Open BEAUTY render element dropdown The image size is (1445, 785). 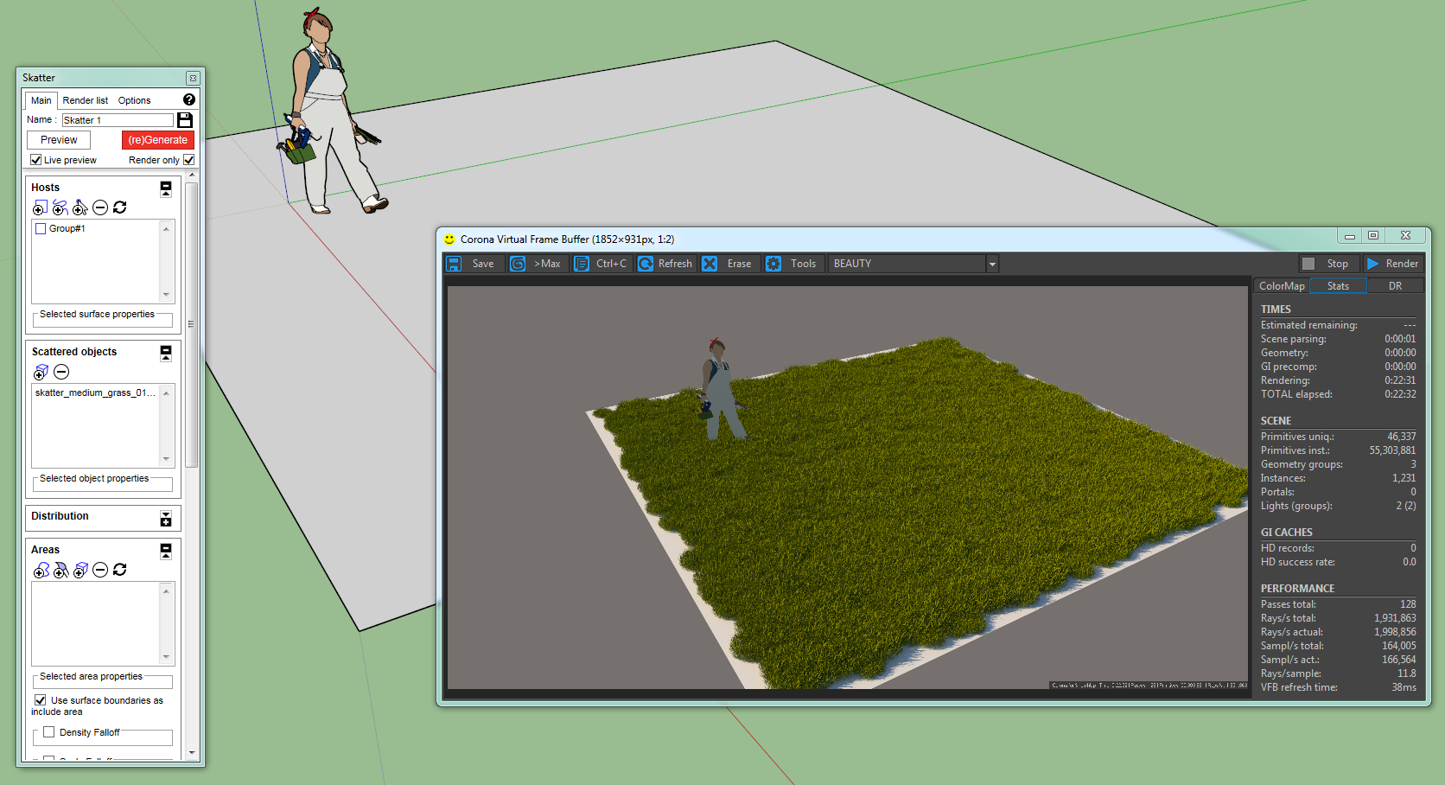click(992, 264)
